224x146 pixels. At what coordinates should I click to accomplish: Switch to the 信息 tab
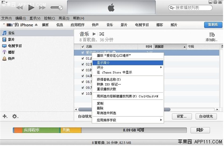[x=60, y=25]
